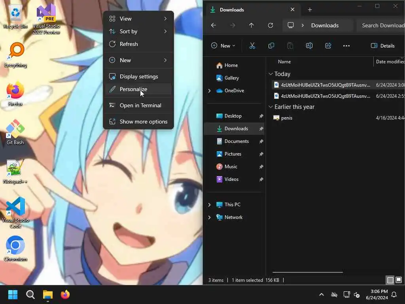Launch Chromium from the desktop

coord(15,248)
